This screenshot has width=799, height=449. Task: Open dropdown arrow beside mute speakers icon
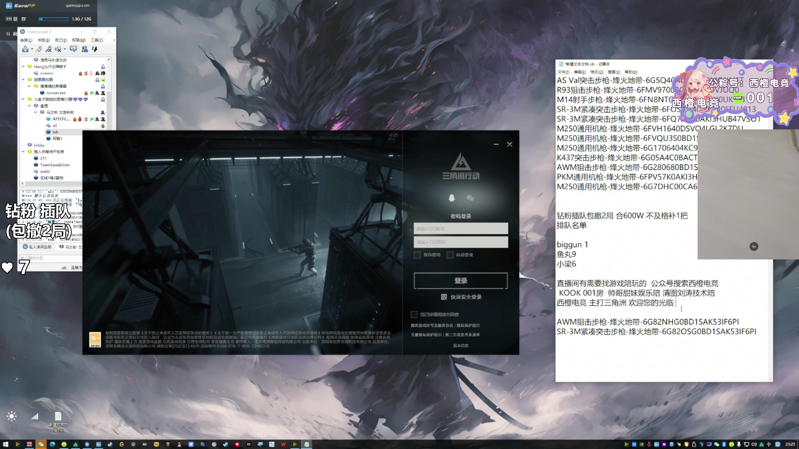click(x=65, y=49)
